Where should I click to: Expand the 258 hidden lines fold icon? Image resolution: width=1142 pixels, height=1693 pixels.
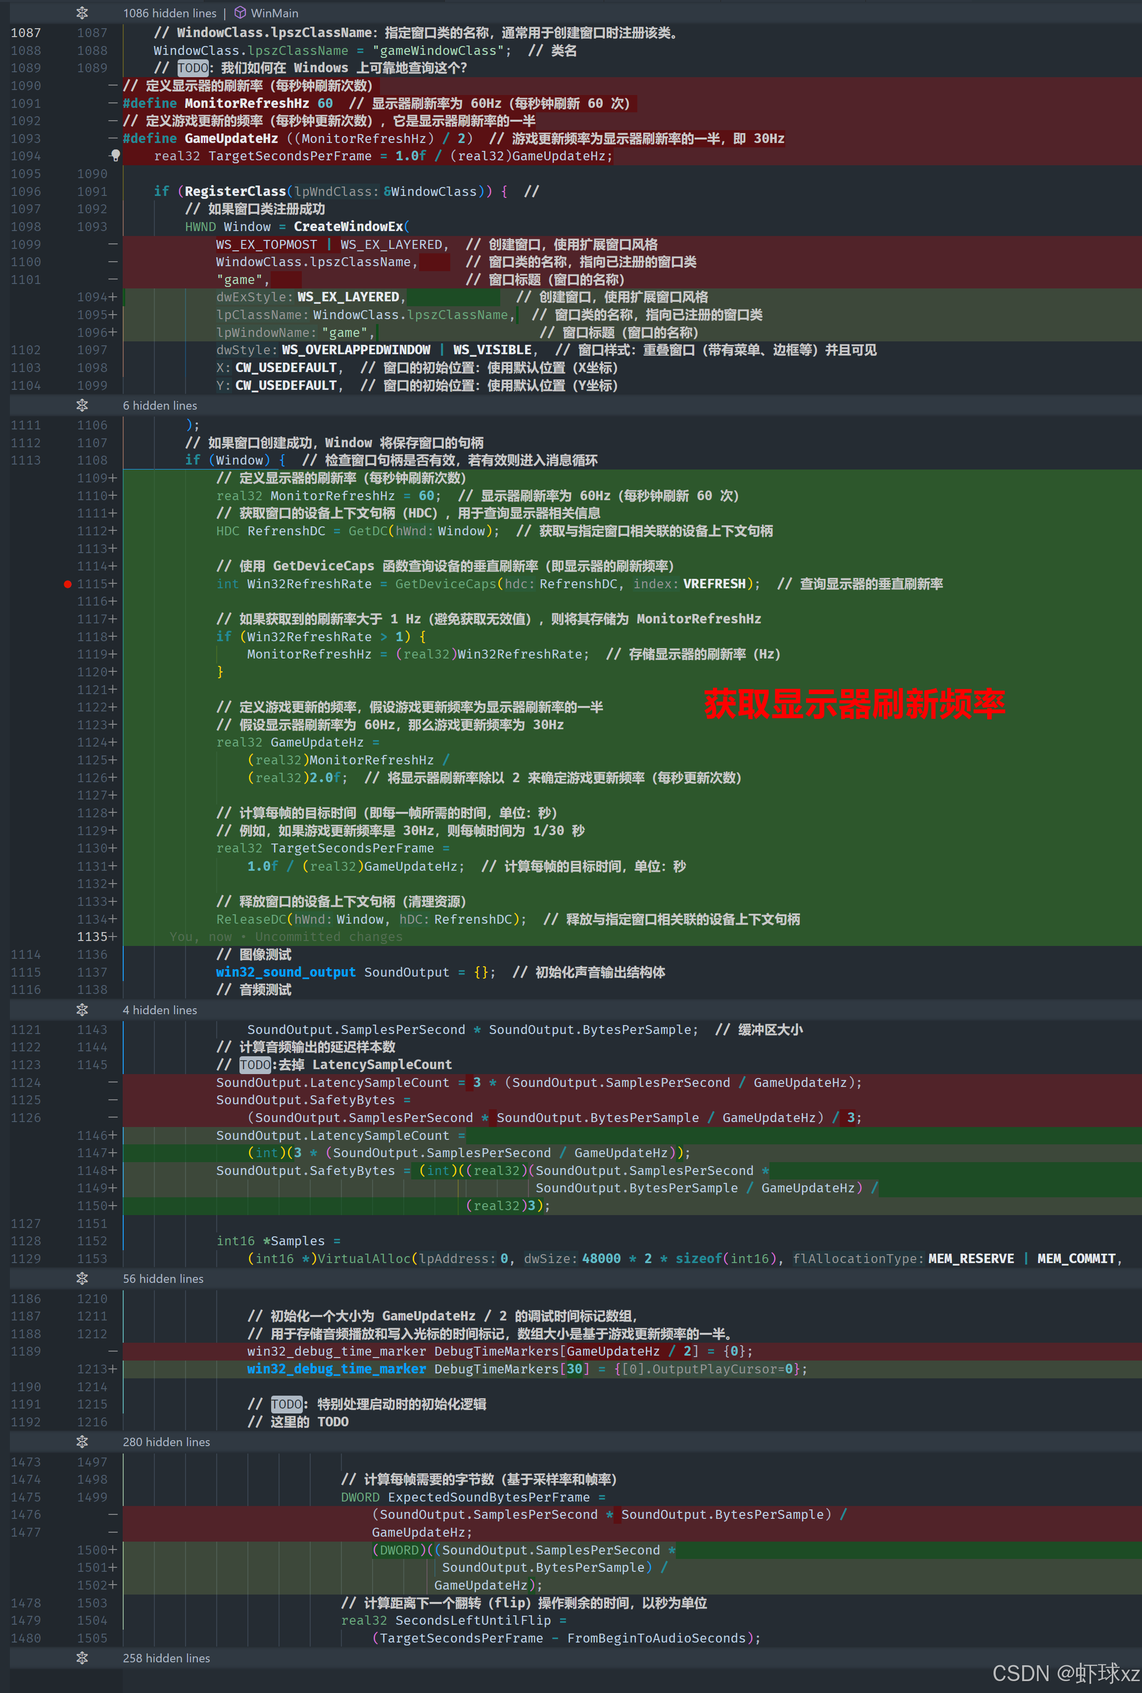(82, 1658)
